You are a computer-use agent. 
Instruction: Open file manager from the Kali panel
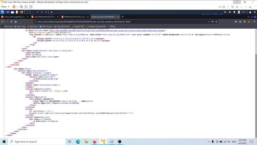click(x=12, y=12)
